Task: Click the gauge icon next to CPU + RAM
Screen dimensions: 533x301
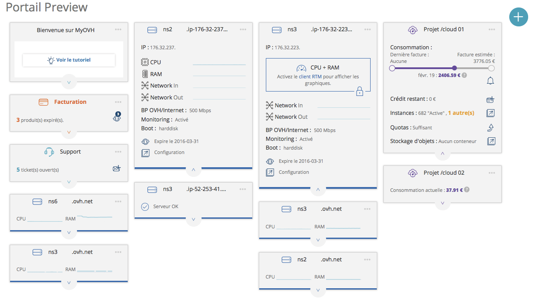Action: (301, 68)
